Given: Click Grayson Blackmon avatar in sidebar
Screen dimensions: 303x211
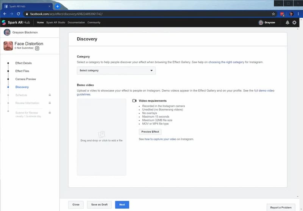Looking at the screenshot, I should (x=7, y=32).
